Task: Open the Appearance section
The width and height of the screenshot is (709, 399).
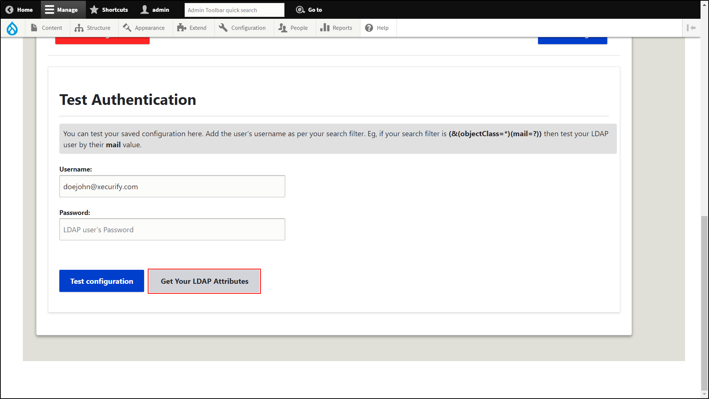Action: 144,28
